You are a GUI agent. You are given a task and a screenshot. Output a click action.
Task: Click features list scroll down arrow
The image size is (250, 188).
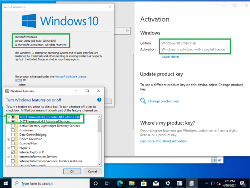click(100, 164)
